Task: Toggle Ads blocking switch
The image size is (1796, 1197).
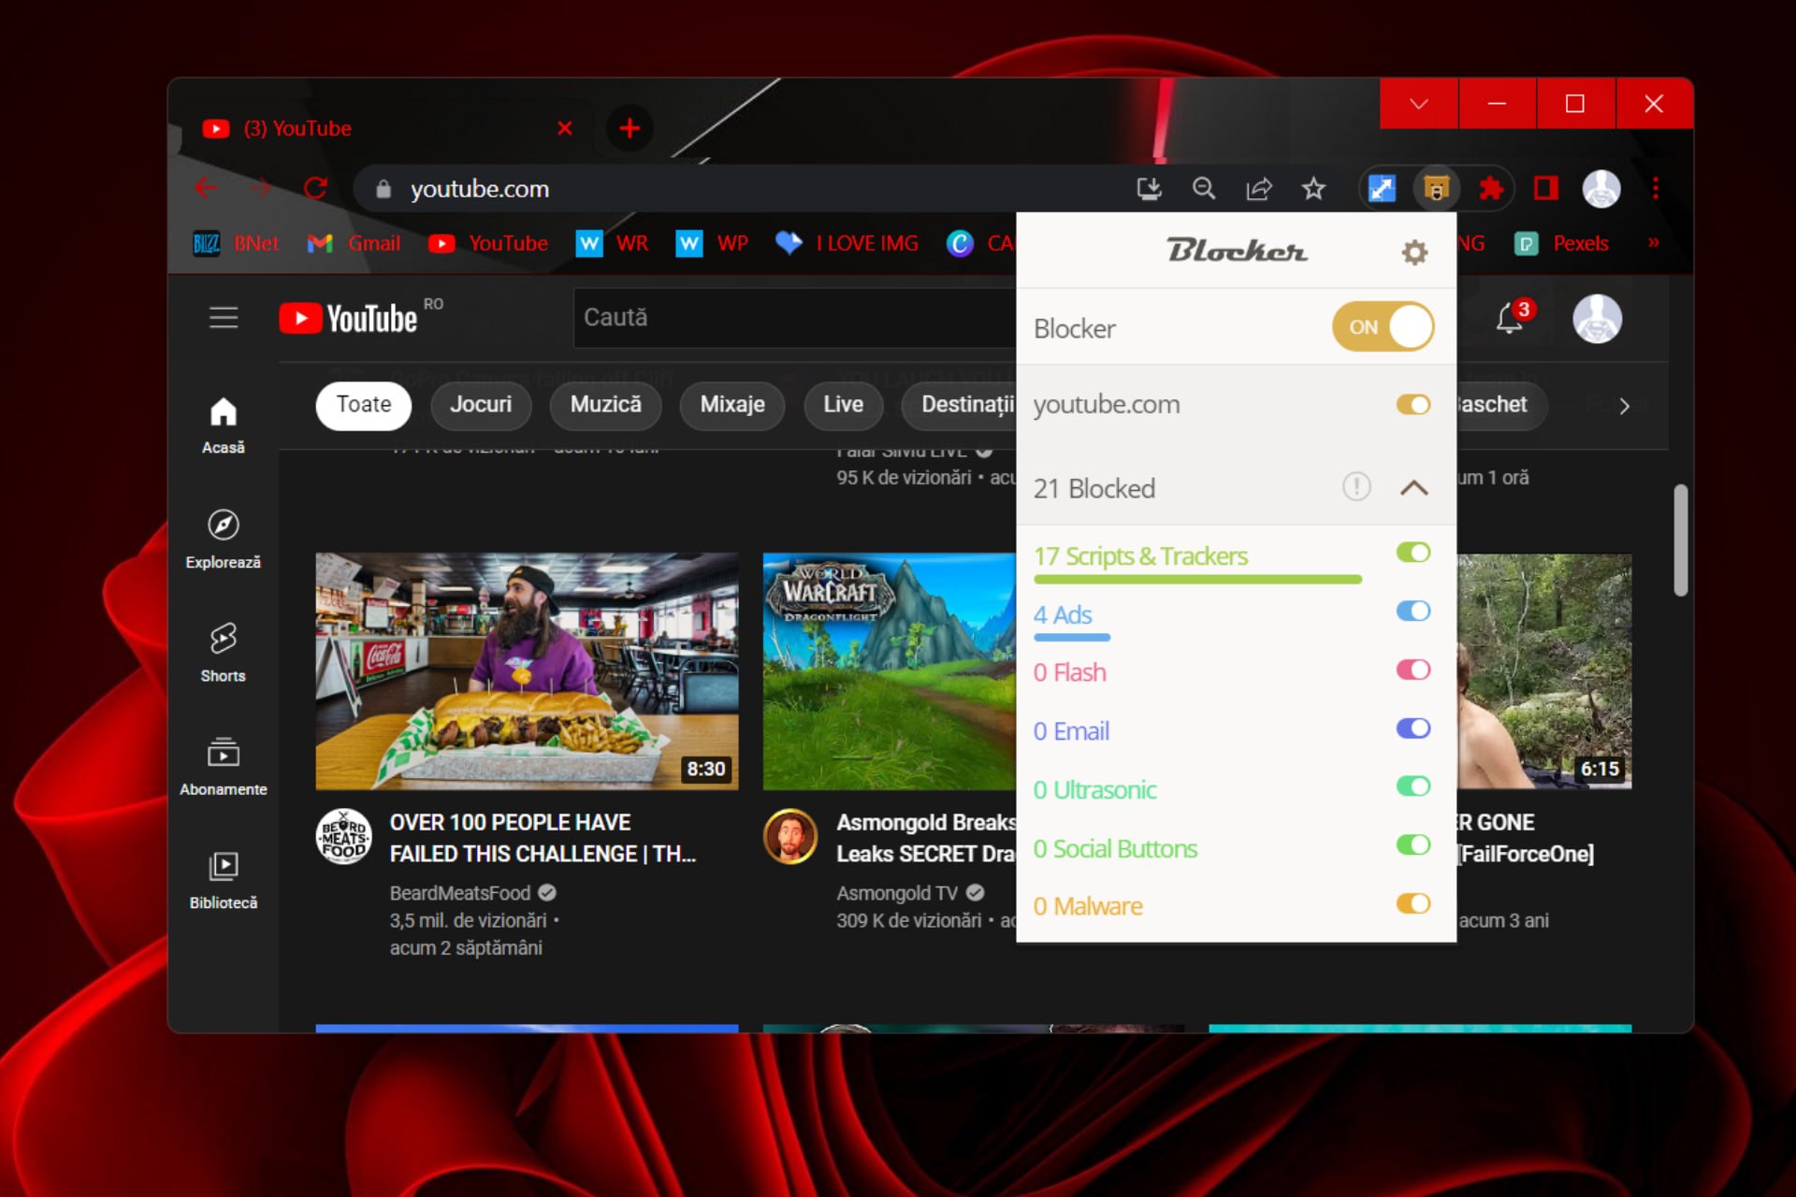Action: (x=1413, y=611)
